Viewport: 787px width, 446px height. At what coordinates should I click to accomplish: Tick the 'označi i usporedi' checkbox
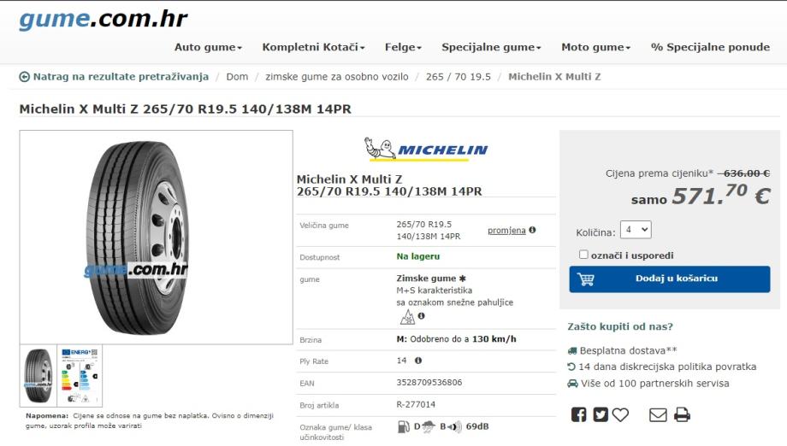[583, 255]
